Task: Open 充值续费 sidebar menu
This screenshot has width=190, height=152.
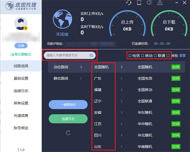Action: pyautogui.click(x=21, y=116)
